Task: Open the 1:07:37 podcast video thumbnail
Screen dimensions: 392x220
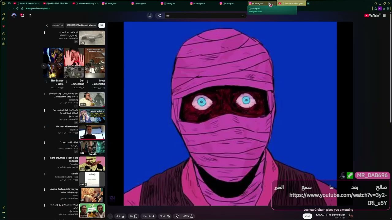Action: (92, 211)
